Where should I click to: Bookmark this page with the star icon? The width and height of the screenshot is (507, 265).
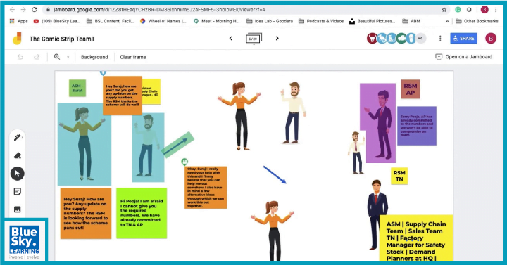click(x=444, y=10)
